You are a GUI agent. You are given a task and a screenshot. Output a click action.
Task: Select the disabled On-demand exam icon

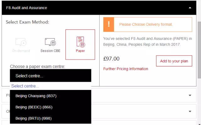(21, 42)
